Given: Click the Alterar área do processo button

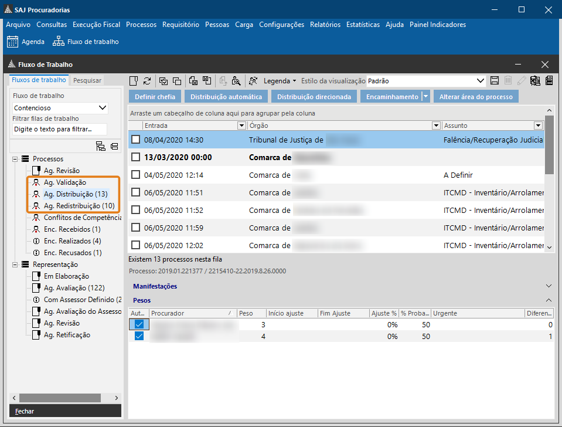Looking at the screenshot, I should click(476, 97).
